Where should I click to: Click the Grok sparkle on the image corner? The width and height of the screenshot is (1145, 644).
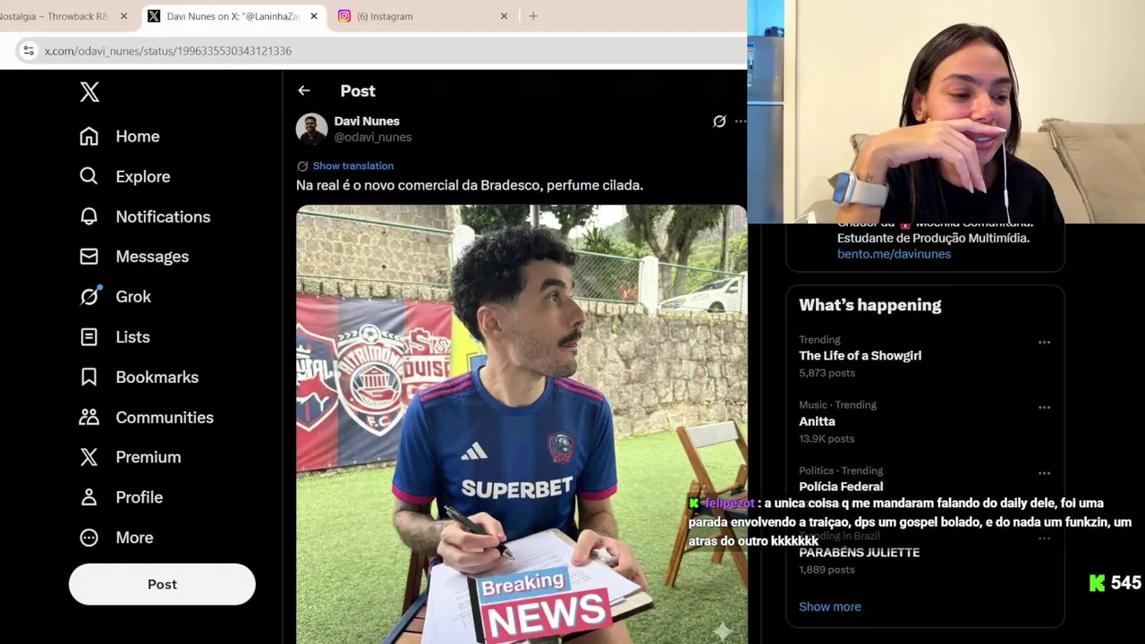(723, 631)
